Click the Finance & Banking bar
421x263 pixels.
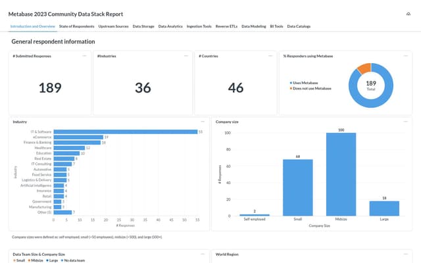pos(77,143)
